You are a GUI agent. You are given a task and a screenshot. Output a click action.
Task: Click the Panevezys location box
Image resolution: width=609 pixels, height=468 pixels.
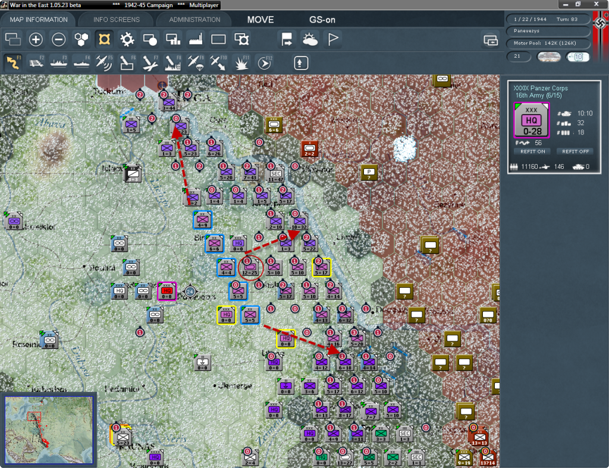pyautogui.click(x=548, y=31)
